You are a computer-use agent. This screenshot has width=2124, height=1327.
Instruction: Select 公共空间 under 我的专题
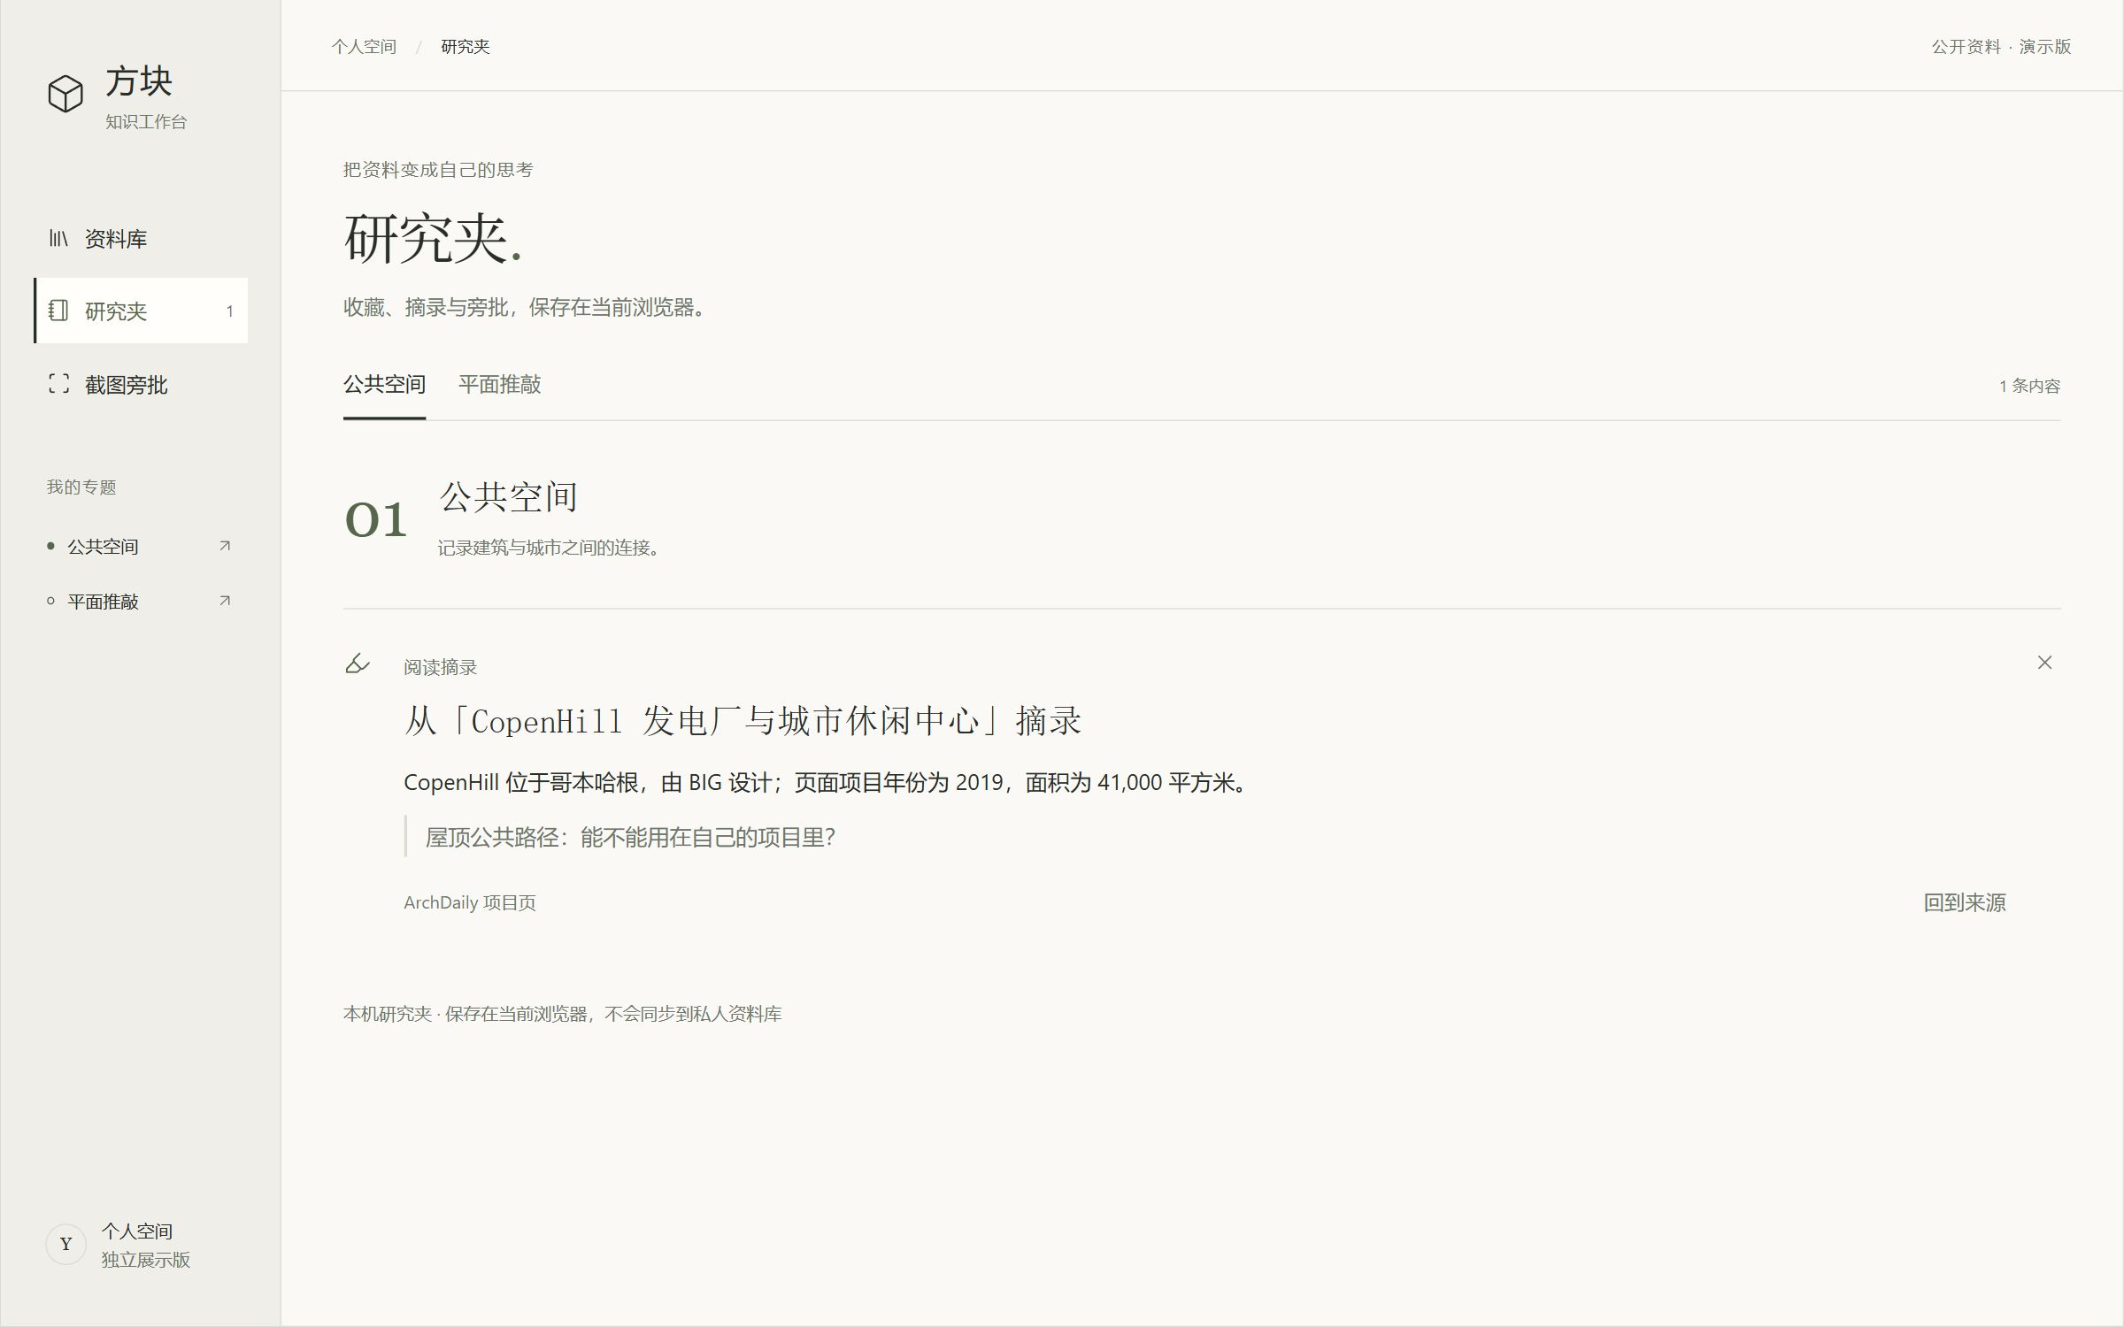104,547
